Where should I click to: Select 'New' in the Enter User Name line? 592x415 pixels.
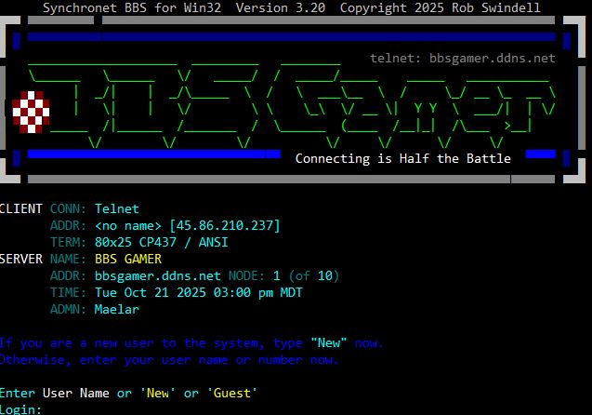click(x=158, y=393)
